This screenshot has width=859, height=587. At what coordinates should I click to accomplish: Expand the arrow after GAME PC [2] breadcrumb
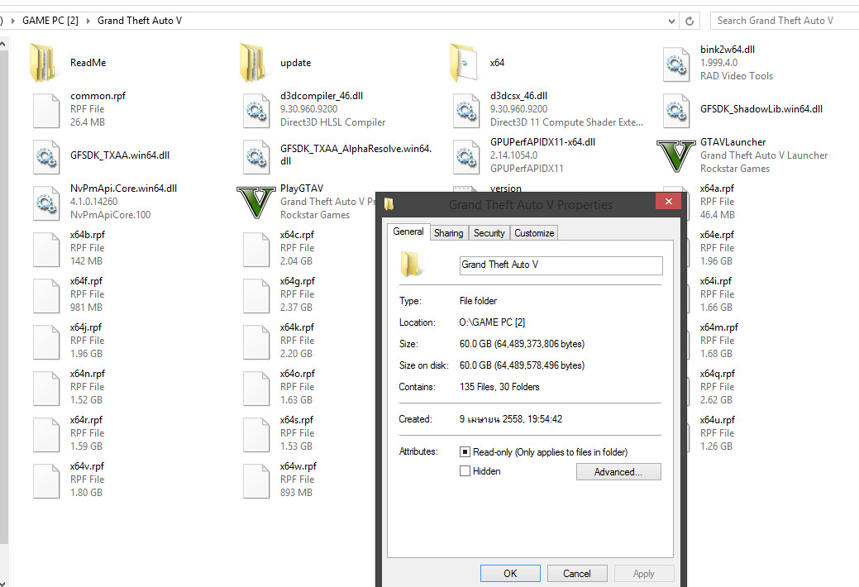click(88, 21)
